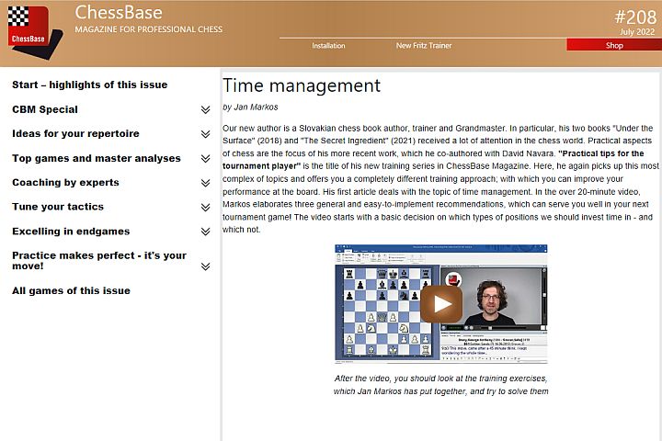Open Start – highlights of this issue

tap(90, 85)
